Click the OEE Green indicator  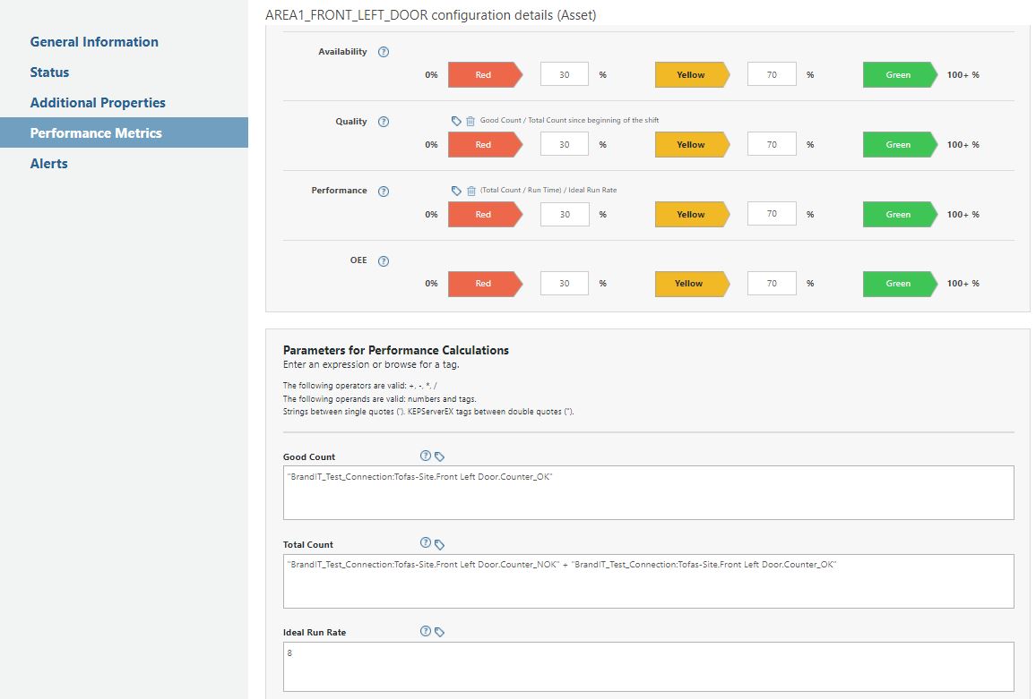click(900, 284)
